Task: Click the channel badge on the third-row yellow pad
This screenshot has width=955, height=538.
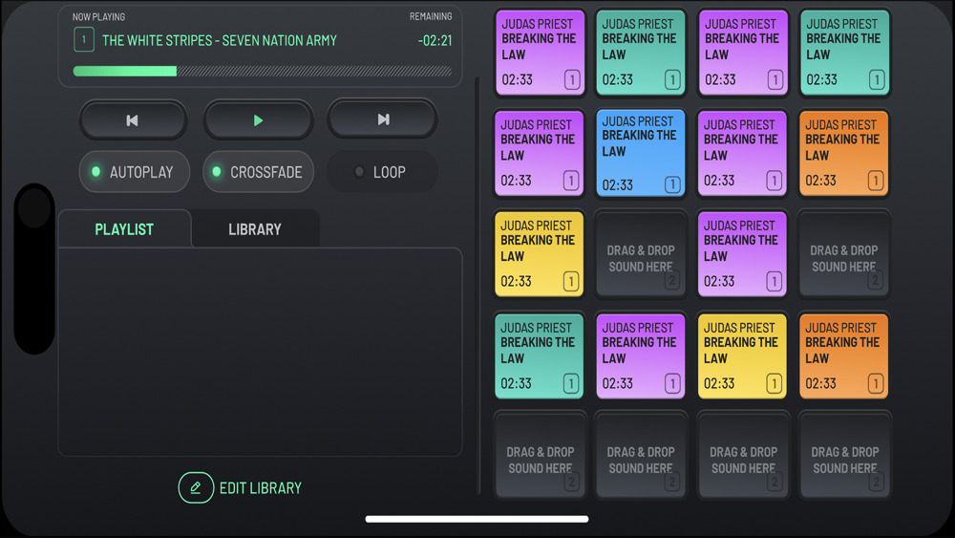Action: (x=571, y=281)
